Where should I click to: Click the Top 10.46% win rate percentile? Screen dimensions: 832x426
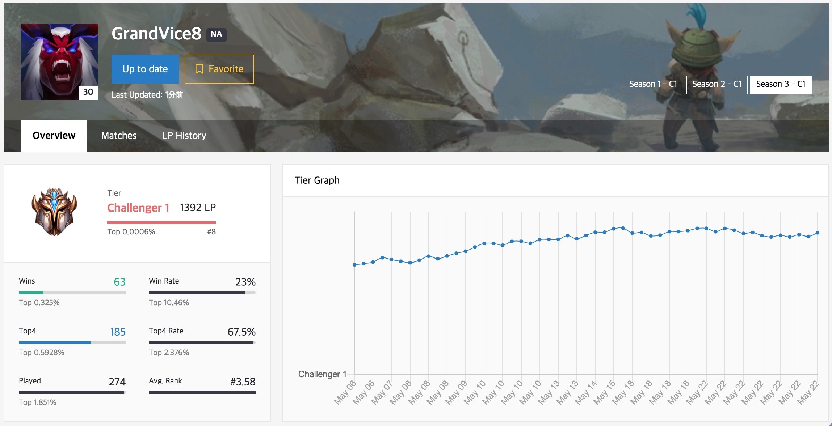[169, 303]
